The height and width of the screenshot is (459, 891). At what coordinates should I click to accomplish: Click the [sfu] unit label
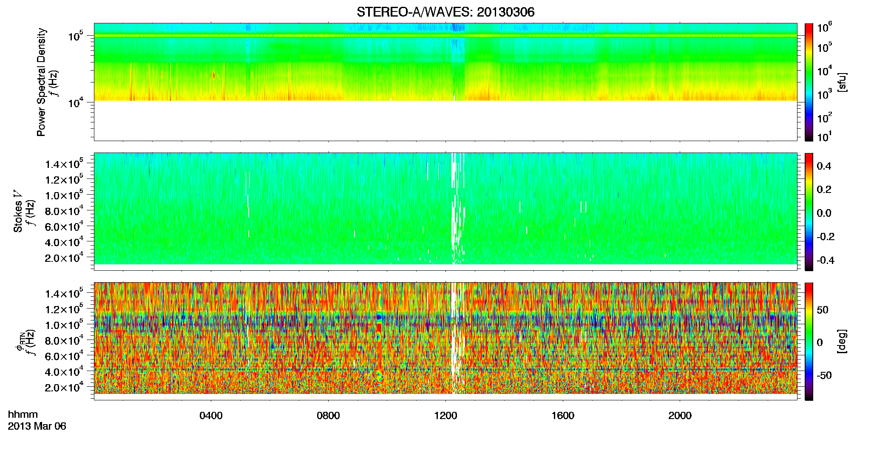pyautogui.click(x=842, y=82)
